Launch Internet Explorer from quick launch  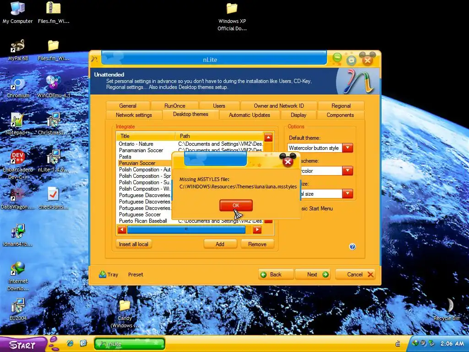(x=70, y=343)
